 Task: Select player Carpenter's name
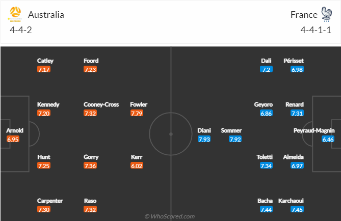(50, 201)
